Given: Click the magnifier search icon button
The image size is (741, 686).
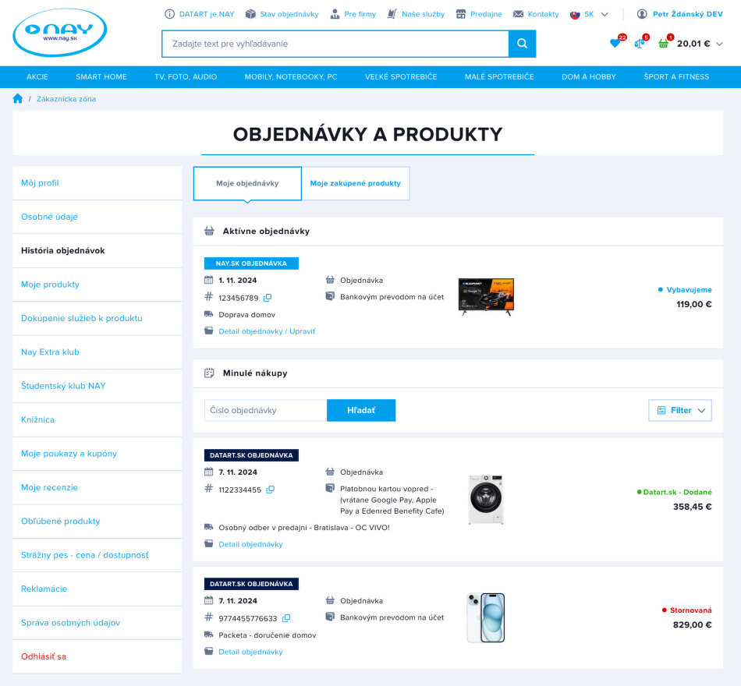Looking at the screenshot, I should click(x=522, y=44).
